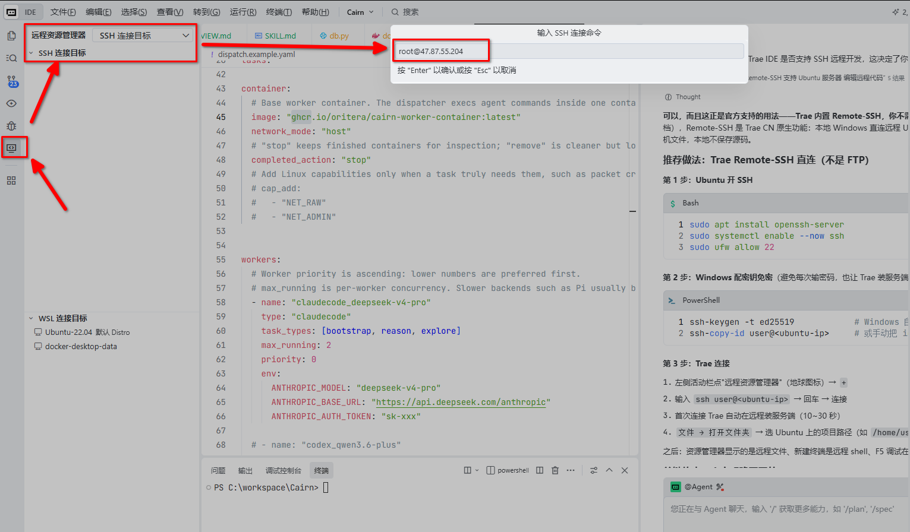Open the 终端(T) menu
Screen dimensions: 910x532
[279, 12]
